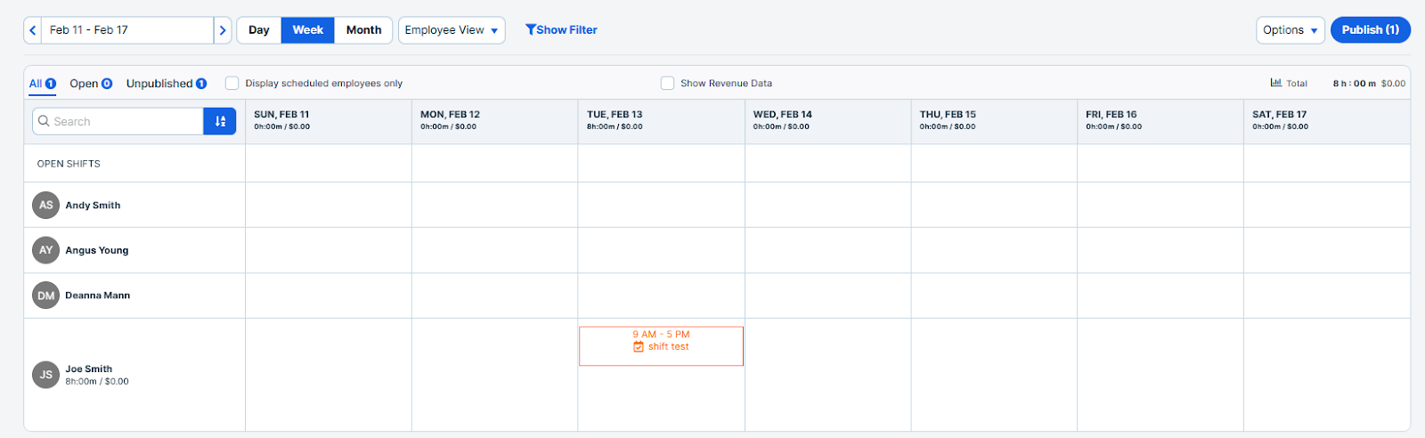Select the Unpublished shifts tab
The height and width of the screenshot is (438, 1425).
tap(167, 84)
